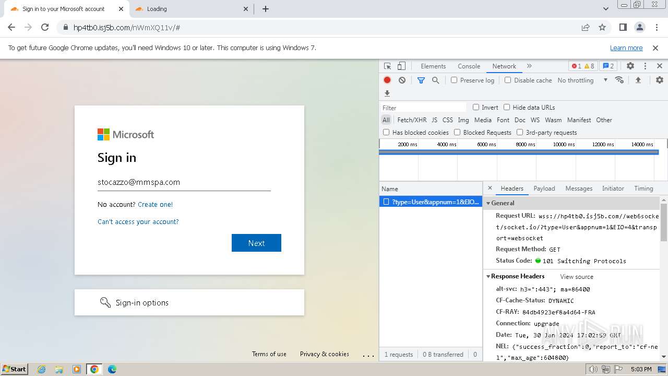This screenshot has width=668, height=376.
Task: Bookmark this tab star icon
Action: 602,28
